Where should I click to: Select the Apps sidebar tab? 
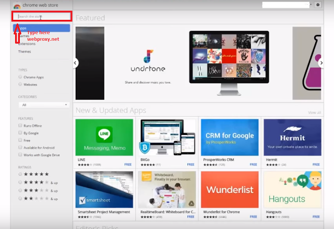pos(42,28)
